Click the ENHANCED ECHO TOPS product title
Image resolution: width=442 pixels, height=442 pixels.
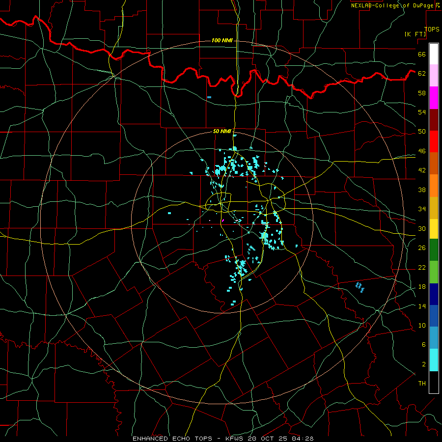pyautogui.click(x=172, y=439)
